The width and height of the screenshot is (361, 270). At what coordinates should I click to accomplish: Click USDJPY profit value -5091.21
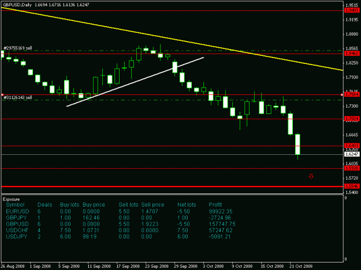point(219,237)
